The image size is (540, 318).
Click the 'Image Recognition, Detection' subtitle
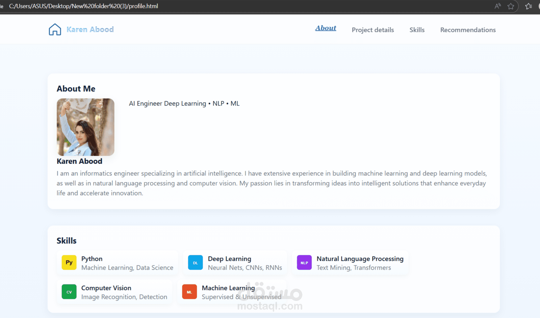pos(124,297)
